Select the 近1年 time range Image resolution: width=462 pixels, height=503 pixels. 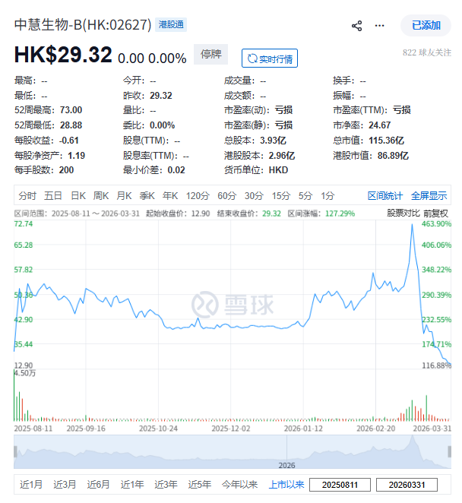132,485
